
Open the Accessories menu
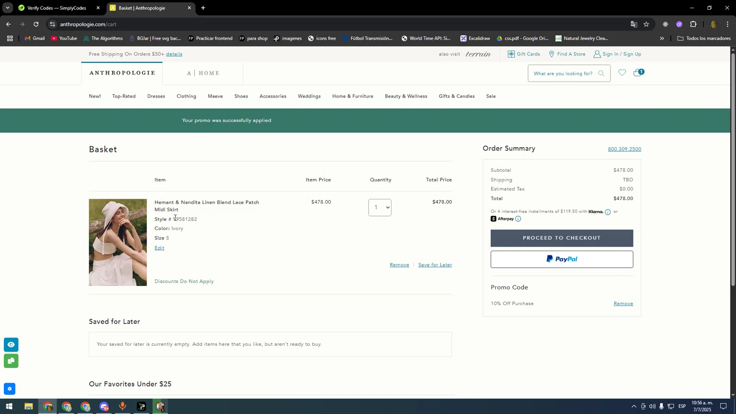click(273, 96)
